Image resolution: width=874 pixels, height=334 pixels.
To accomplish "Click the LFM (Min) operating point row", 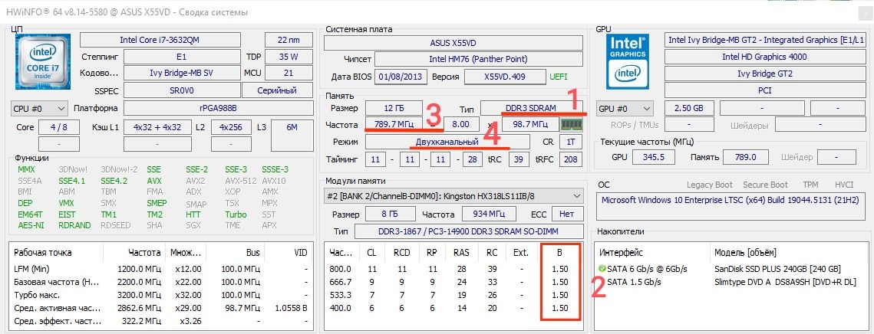I will [x=160, y=269].
